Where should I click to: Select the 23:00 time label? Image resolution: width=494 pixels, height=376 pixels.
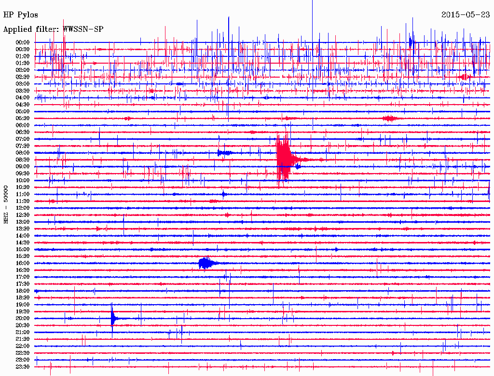pos(23,360)
